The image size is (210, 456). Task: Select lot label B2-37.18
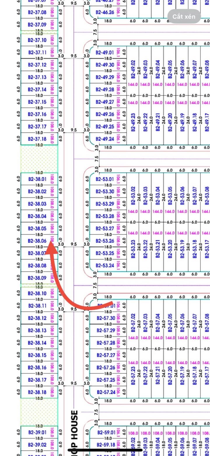pos(37,139)
